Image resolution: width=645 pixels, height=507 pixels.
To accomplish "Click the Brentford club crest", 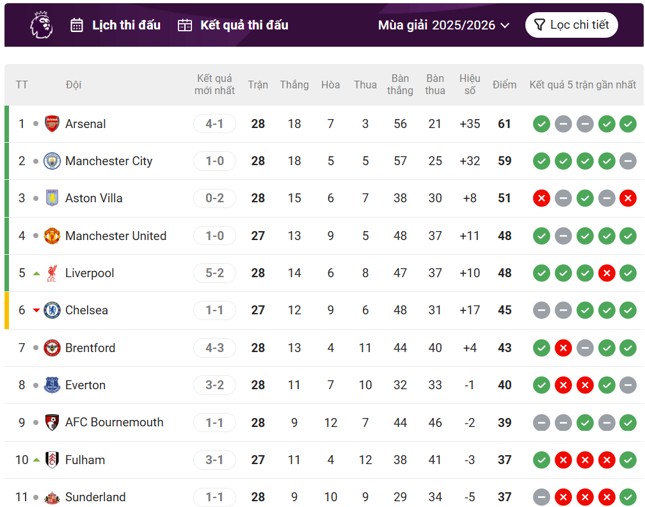I will click(x=52, y=348).
